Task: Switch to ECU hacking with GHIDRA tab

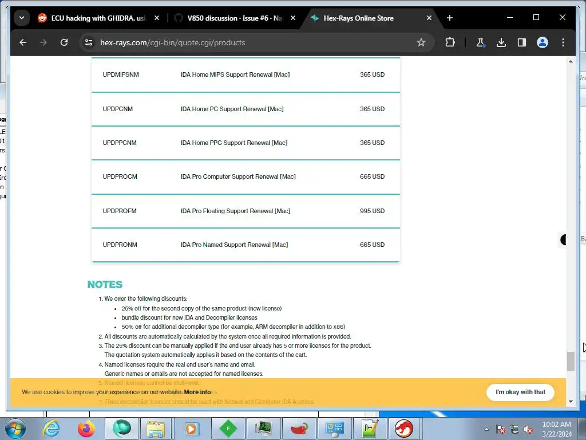Action: (x=98, y=18)
